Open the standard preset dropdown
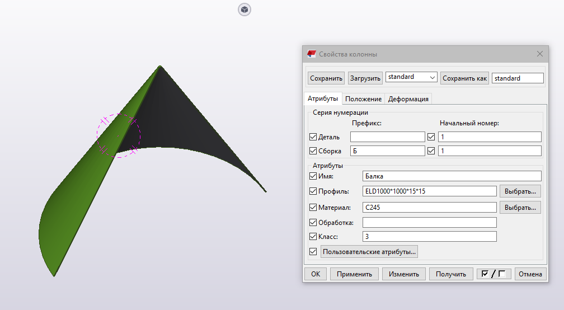 click(411, 77)
